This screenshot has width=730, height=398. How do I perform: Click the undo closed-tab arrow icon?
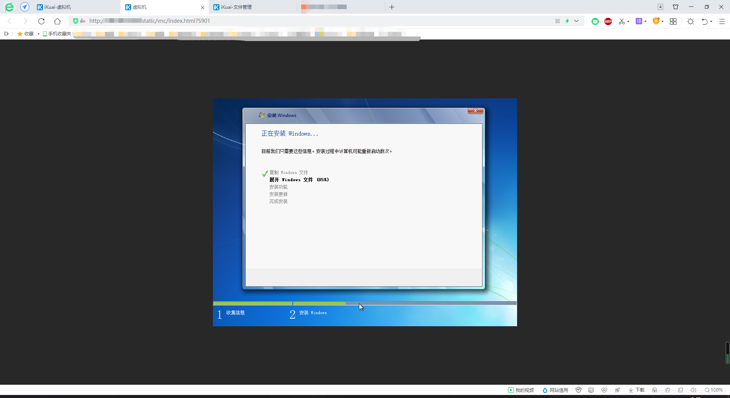tap(705, 22)
